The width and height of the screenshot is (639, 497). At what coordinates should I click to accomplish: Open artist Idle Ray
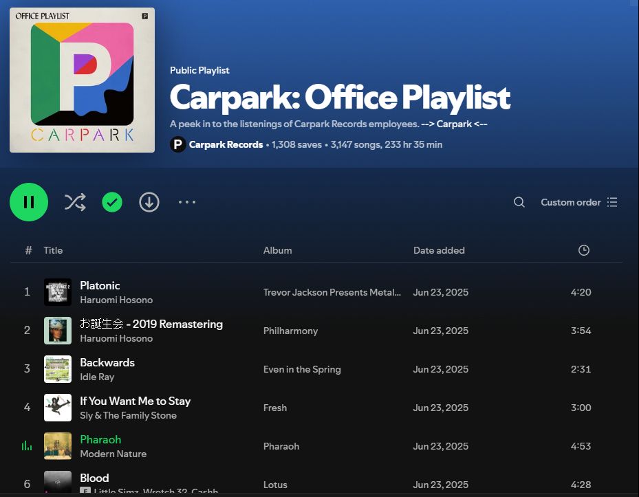click(97, 377)
